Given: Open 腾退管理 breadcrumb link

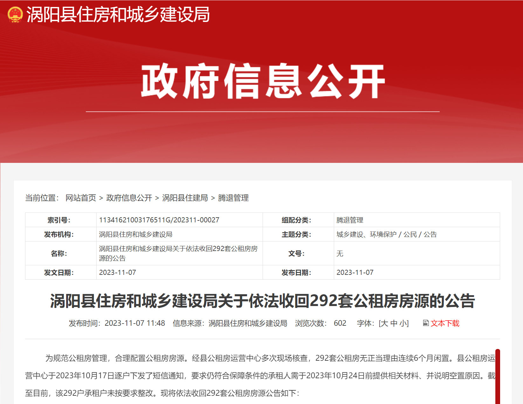Looking at the screenshot, I should click(233, 198).
